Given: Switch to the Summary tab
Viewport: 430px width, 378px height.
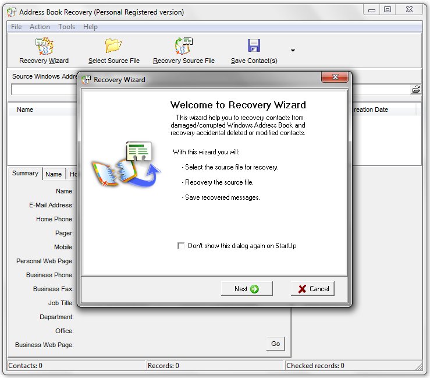Looking at the screenshot, I should [x=25, y=173].
